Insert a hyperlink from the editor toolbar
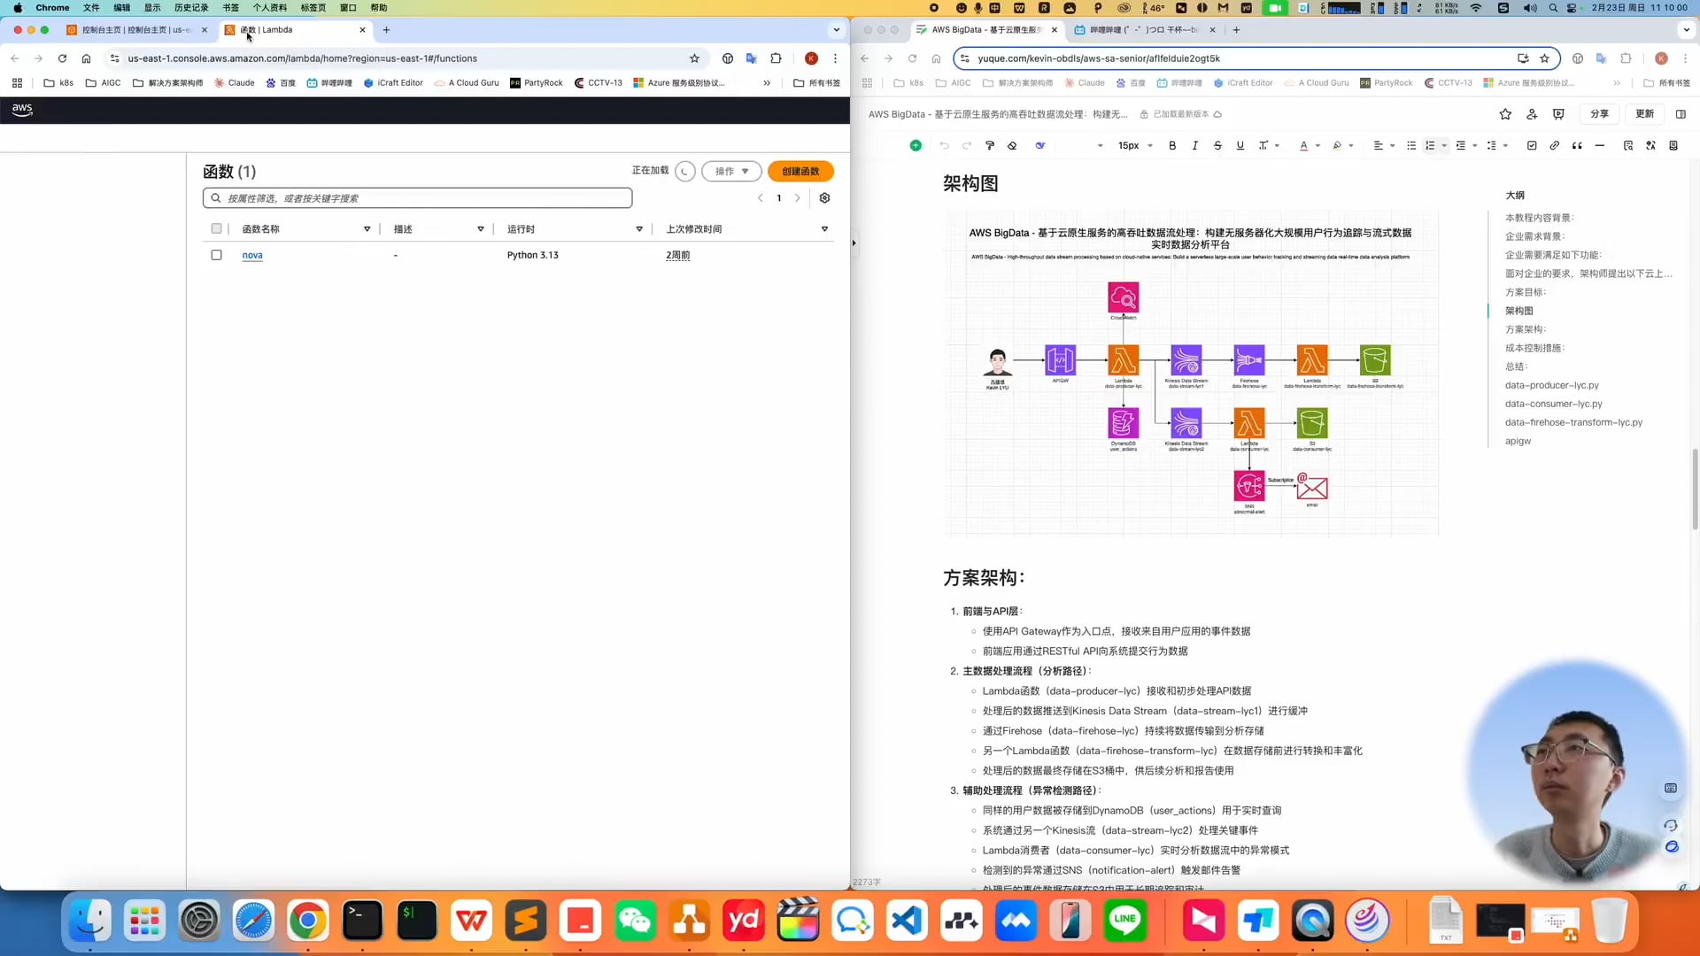The width and height of the screenshot is (1700, 956). point(1554,145)
